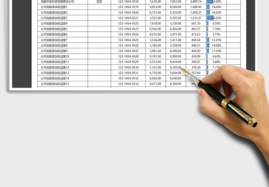
Task: Click phone number 123-1454-4521
Action: 128,18
